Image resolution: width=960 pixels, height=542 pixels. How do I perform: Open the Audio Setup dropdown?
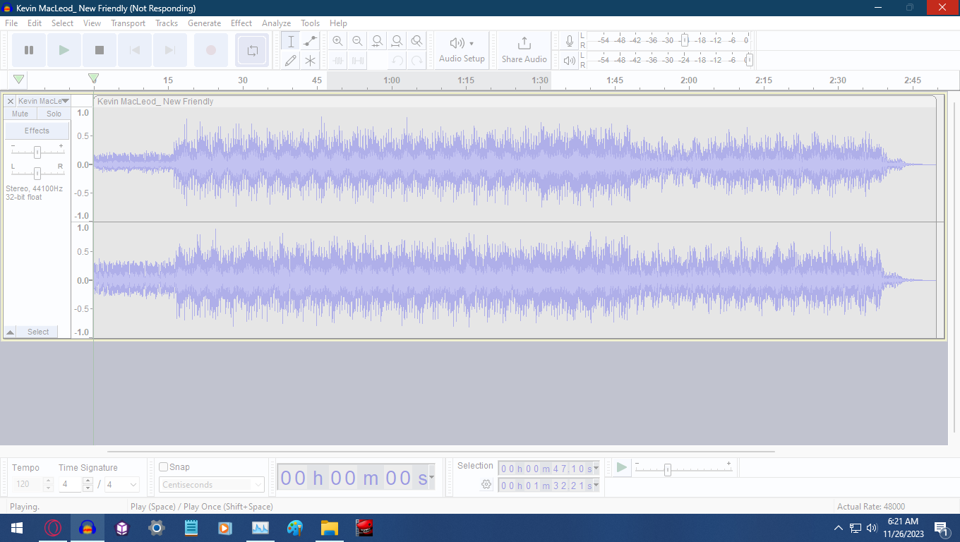coord(462,50)
